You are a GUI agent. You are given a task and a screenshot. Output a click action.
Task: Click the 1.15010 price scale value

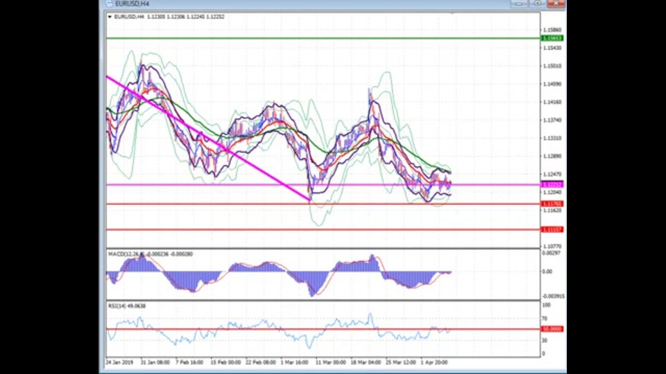click(x=552, y=66)
